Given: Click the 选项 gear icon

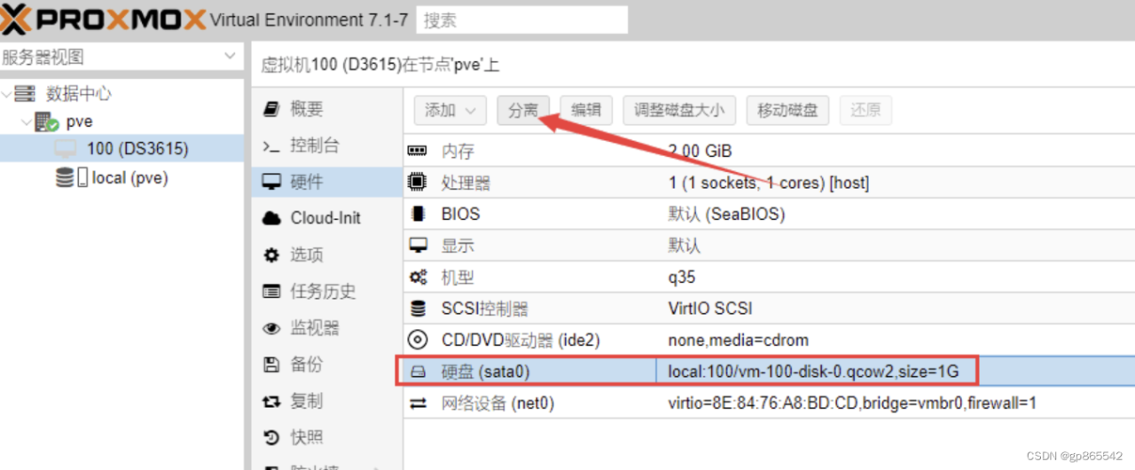Looking at the screenshot, I should tap(272, 255).
